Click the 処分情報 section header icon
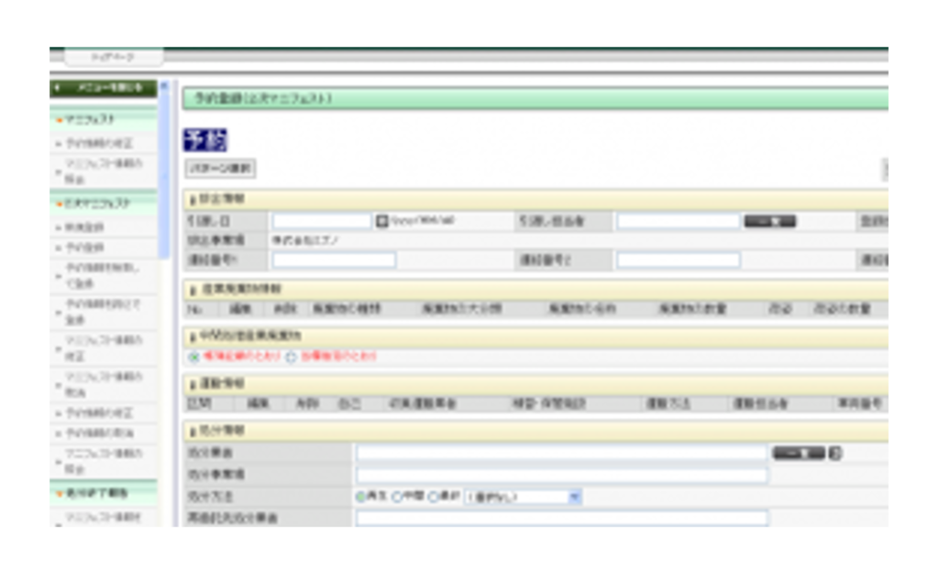Screen dimensions: 939x574 (193, 431)
